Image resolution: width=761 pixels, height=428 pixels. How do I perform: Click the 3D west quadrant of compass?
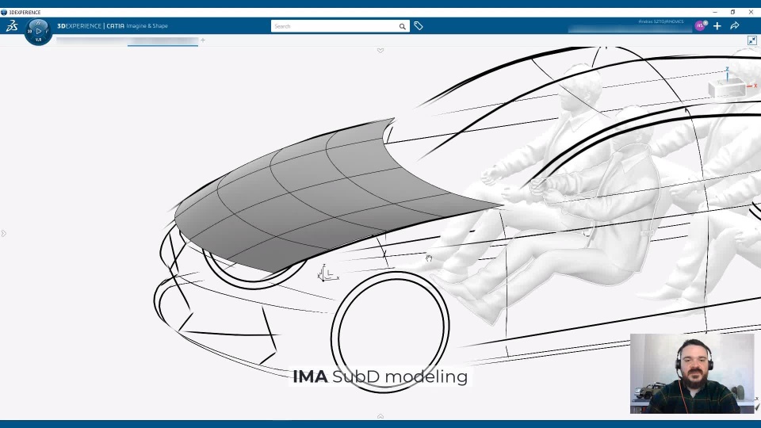click(x=29, y=31)
